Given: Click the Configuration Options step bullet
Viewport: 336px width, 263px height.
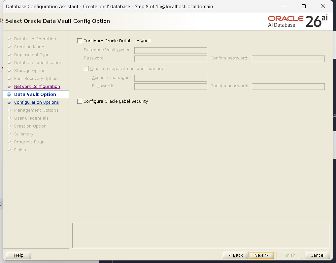Looking at the screenshot, I should click(x=9, y=102).
